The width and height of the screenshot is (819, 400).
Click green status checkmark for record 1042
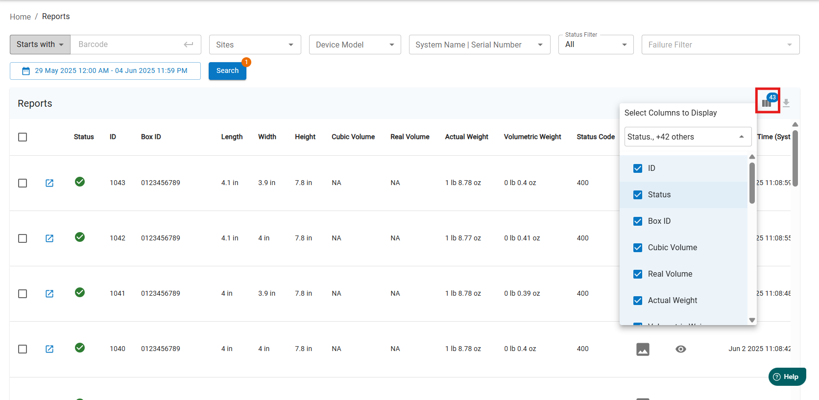click(x=80, y=237)
